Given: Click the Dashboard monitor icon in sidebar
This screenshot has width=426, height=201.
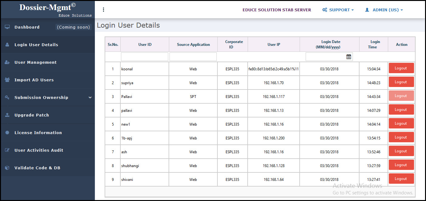Looking at the screenshot, I should [x=7, y=27].
